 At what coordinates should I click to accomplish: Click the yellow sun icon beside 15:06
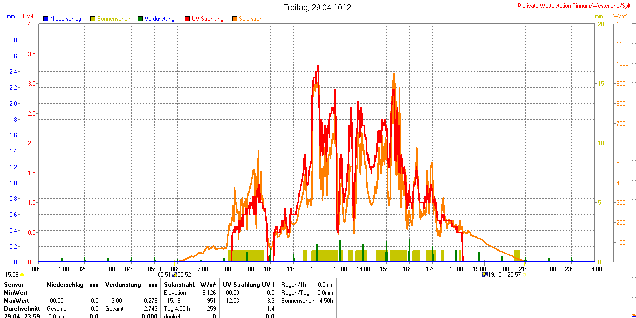[x=22, y=274]
